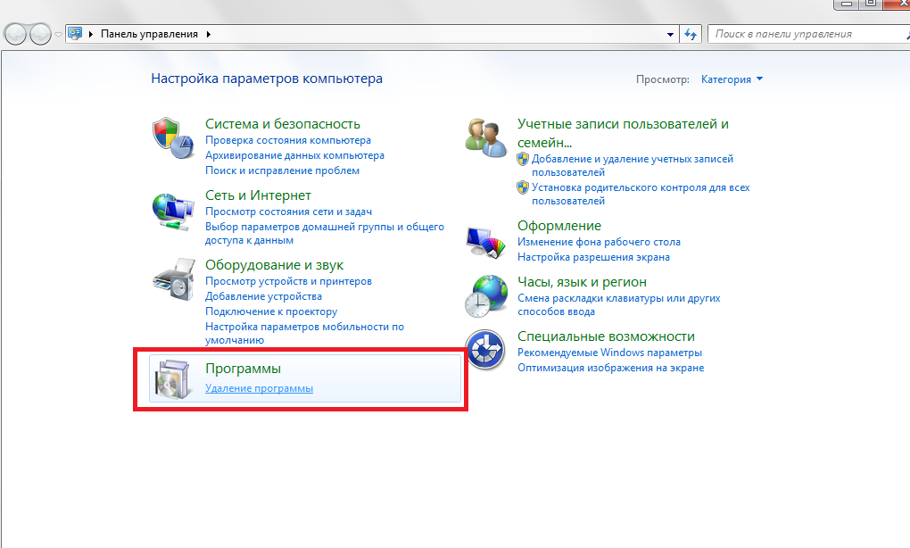
Task: Focus the Поиск в панели управления field
Action: pyautogui.click(x=807, y=34)
